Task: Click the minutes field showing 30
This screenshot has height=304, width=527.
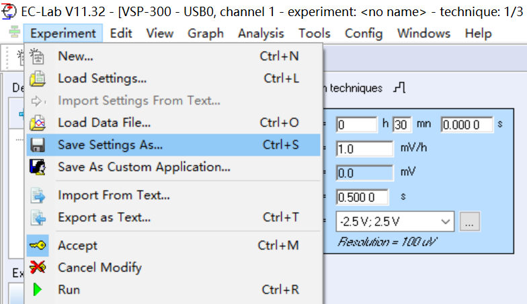Action: (402, 124)
